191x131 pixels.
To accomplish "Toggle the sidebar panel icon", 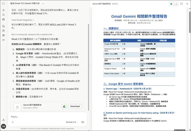I will pos(4,4).
